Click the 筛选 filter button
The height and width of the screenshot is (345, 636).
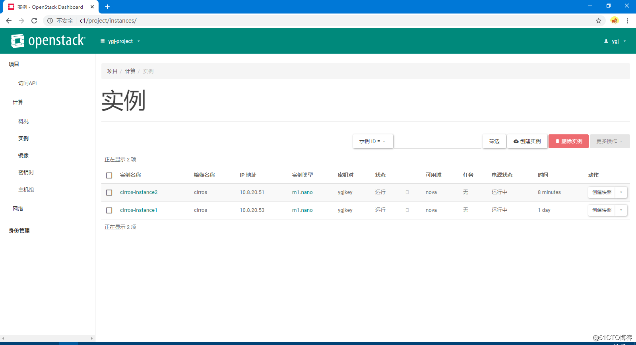pyautogui.click(x=494, y=141)
